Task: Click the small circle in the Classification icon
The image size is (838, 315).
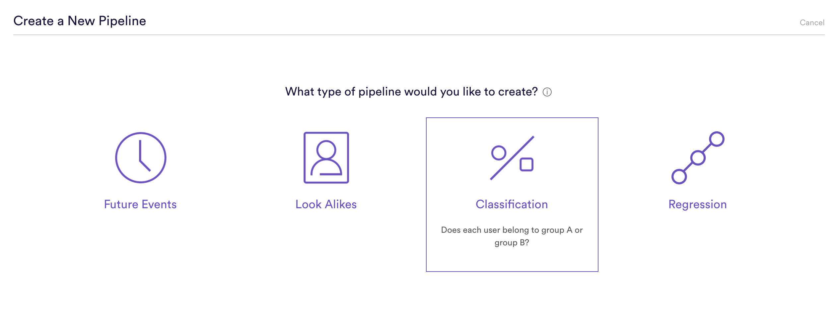Action: [x=499, y=153]
